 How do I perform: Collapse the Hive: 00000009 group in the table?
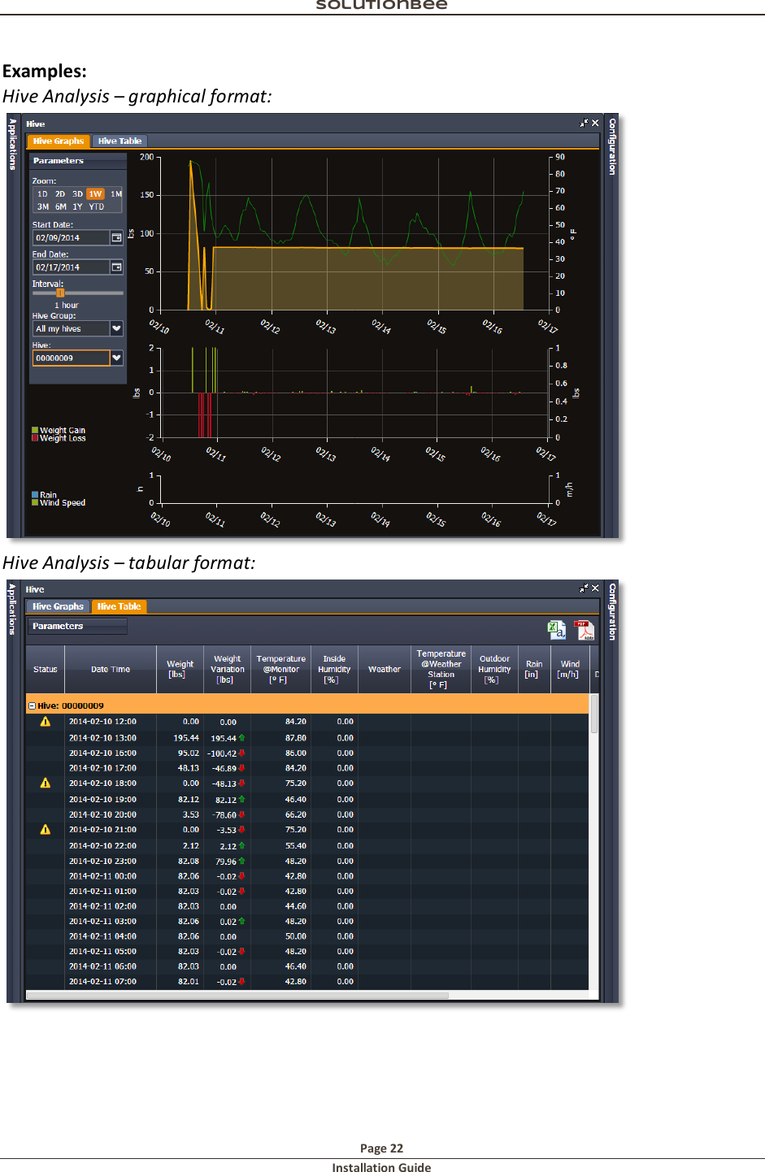coord(31,705)
